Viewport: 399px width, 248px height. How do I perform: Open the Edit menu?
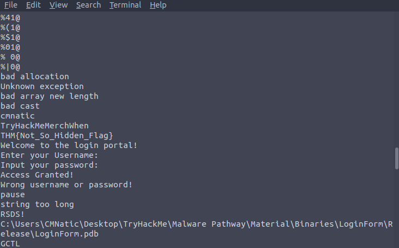(33, 5)
